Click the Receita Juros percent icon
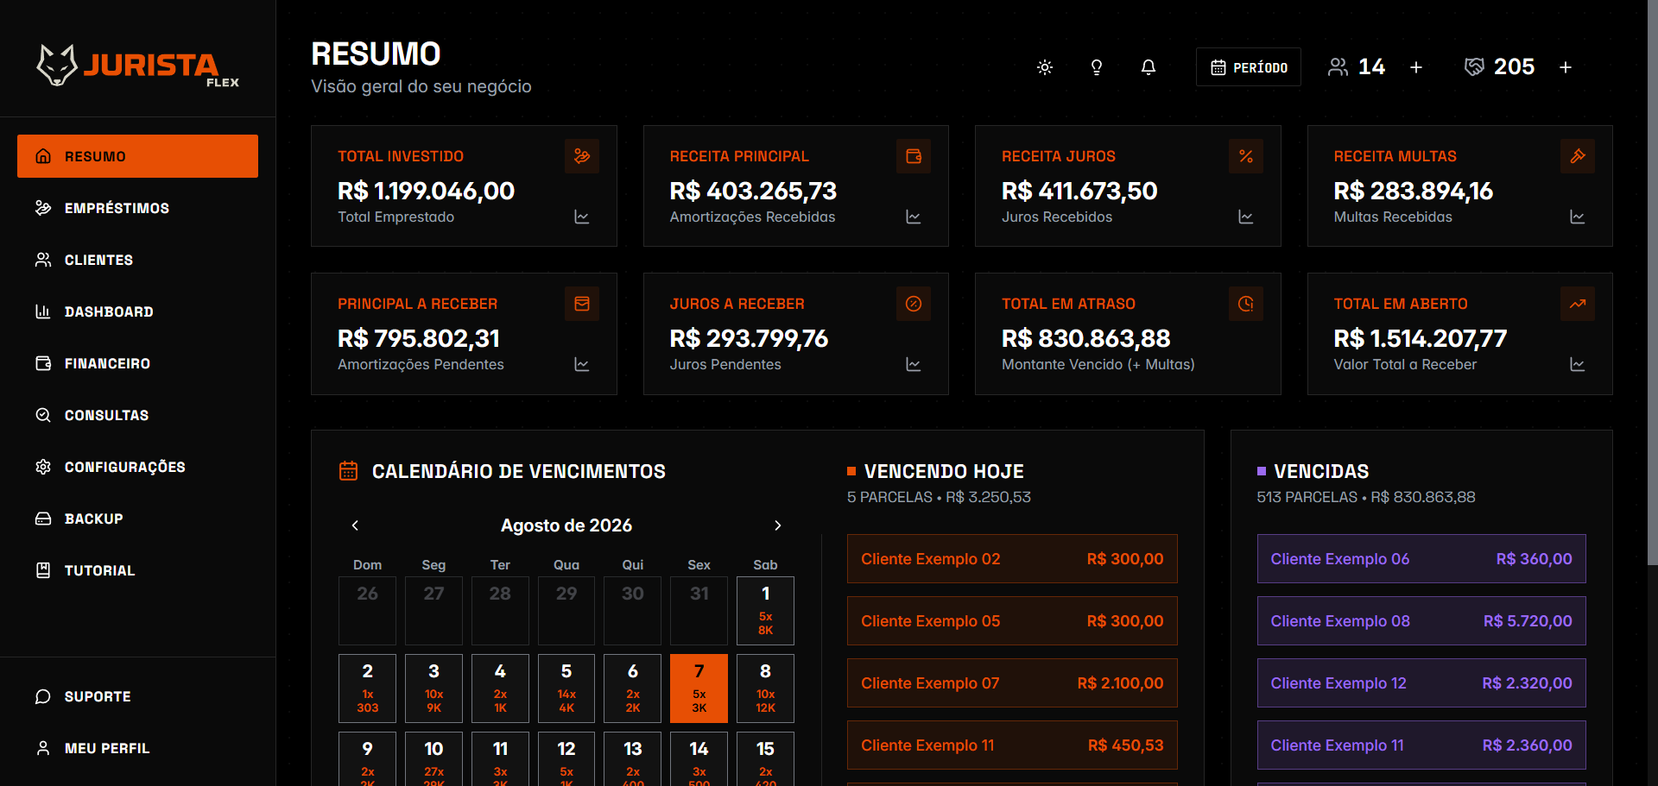 click(x=1246, y=156)
